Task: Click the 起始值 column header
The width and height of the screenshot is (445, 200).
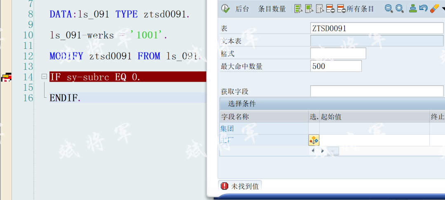Action: (x=374, y=117)
